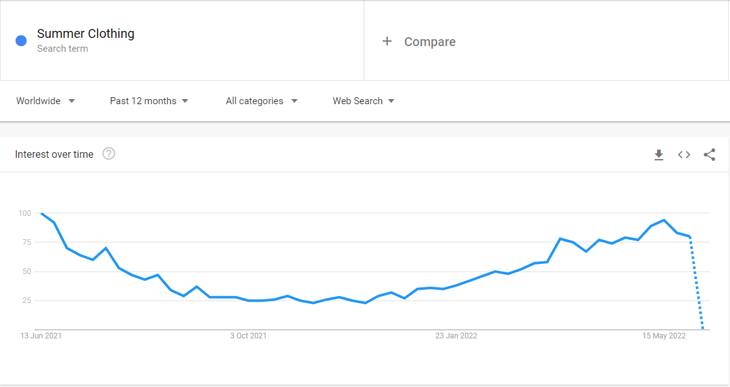
Task: Click the plus icon beside Compare
Action: point(387,41)
